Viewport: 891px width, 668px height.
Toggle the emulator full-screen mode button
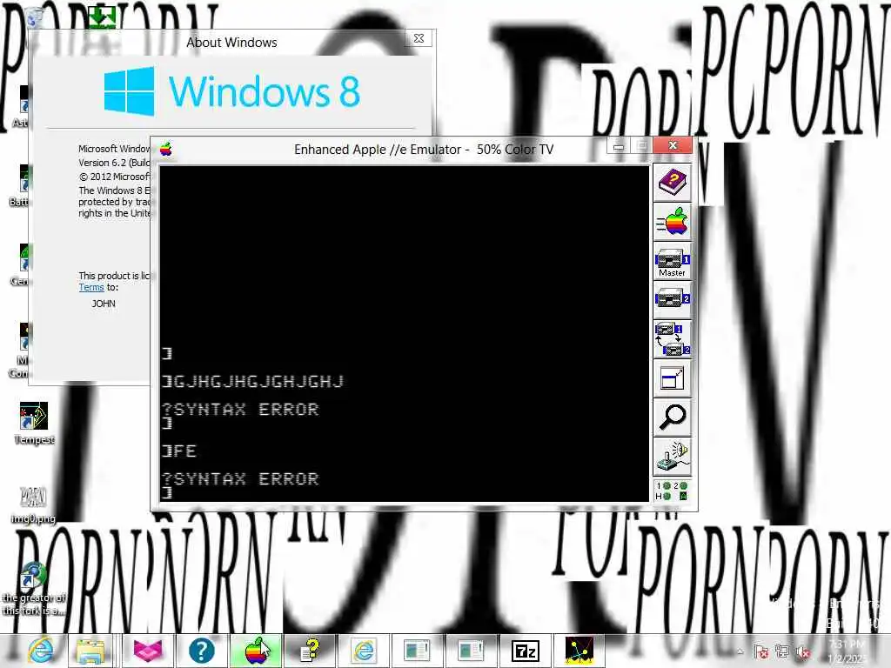(x=673, y=378)
